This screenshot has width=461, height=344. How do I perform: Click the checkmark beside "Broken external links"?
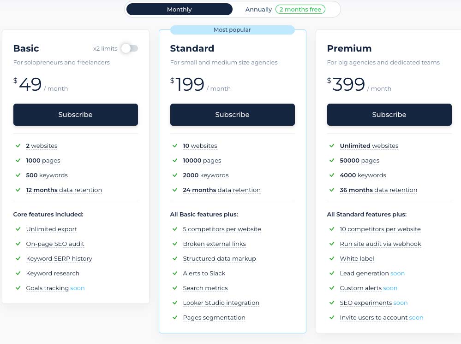175,244
